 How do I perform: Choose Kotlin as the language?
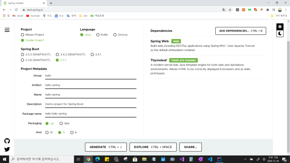(x=102, y=35)
